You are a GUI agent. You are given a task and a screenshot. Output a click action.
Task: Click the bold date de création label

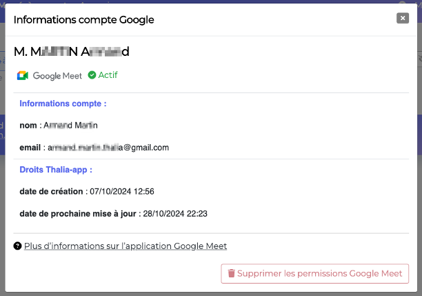51,192
